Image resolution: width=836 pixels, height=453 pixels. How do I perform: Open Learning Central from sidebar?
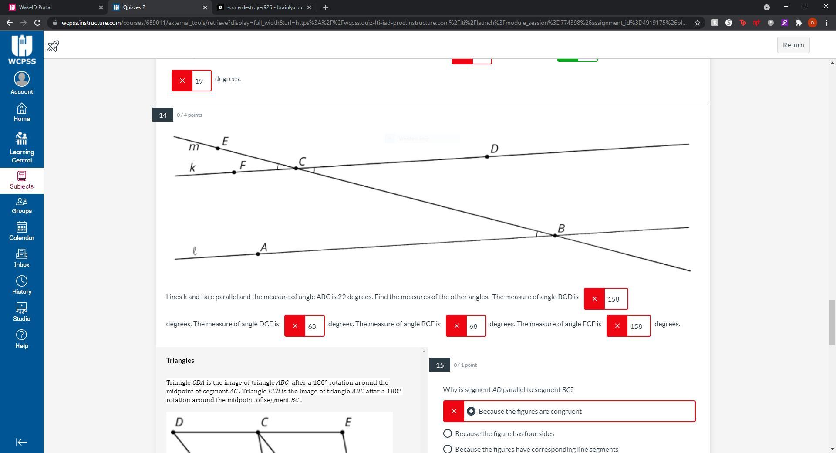pyautogui.click(x=21, y=148)
